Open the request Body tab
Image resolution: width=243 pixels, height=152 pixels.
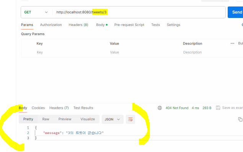tap(102, 25)
